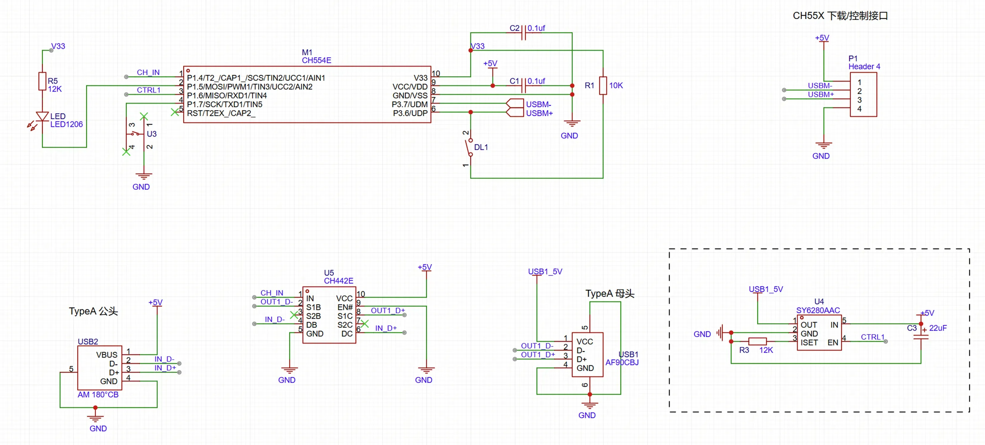
Task: Select the DL1 switch symbol
Action: [x=470, y=148]
